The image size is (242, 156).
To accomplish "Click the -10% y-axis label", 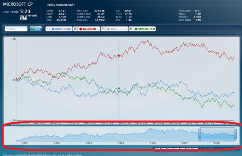I will pyautogui.click(x=13, y=121).
